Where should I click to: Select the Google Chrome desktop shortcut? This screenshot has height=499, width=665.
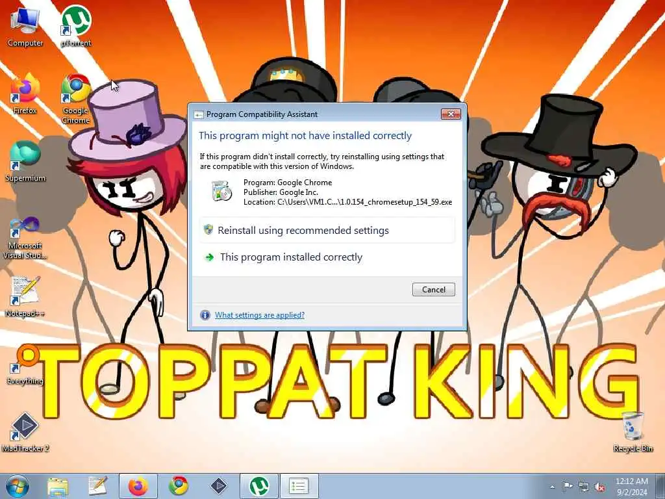click(x=76, y=99)
